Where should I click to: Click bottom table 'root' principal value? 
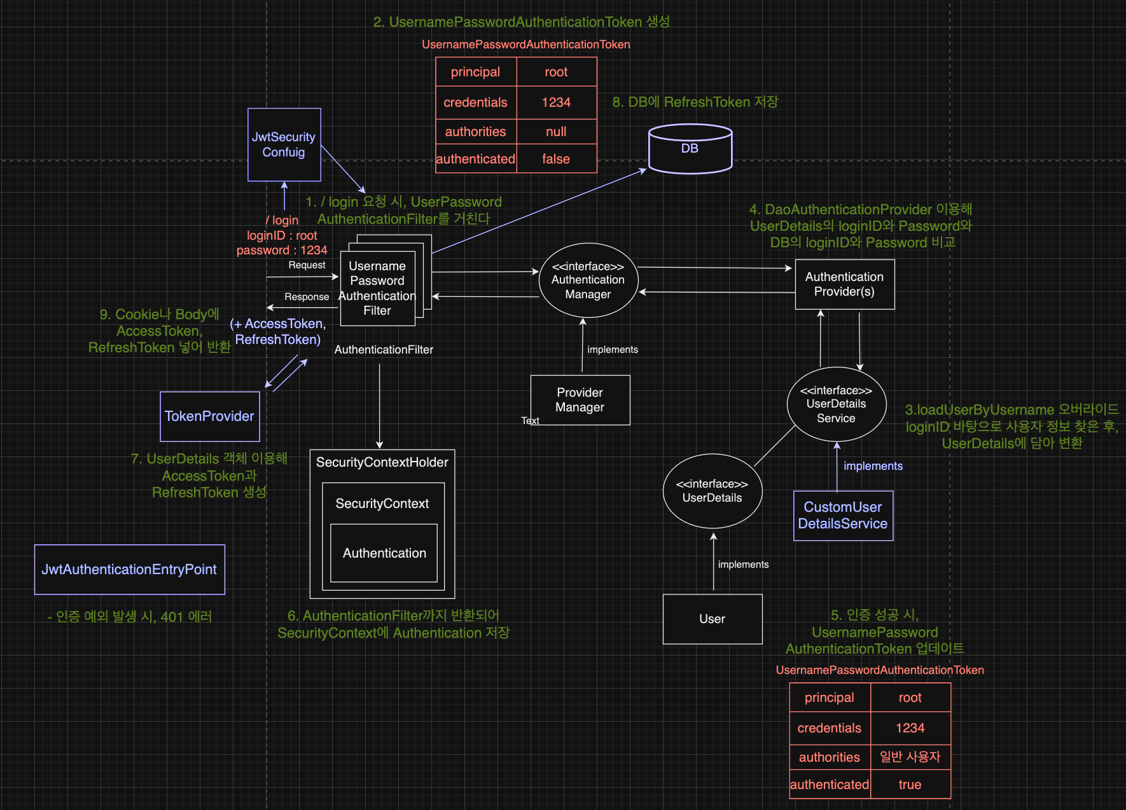tap(910, 697)
